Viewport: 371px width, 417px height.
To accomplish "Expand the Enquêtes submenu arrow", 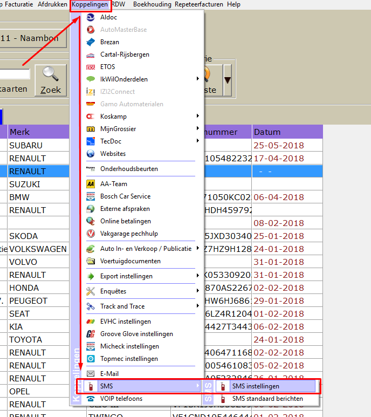I will (x=198, y=291).
